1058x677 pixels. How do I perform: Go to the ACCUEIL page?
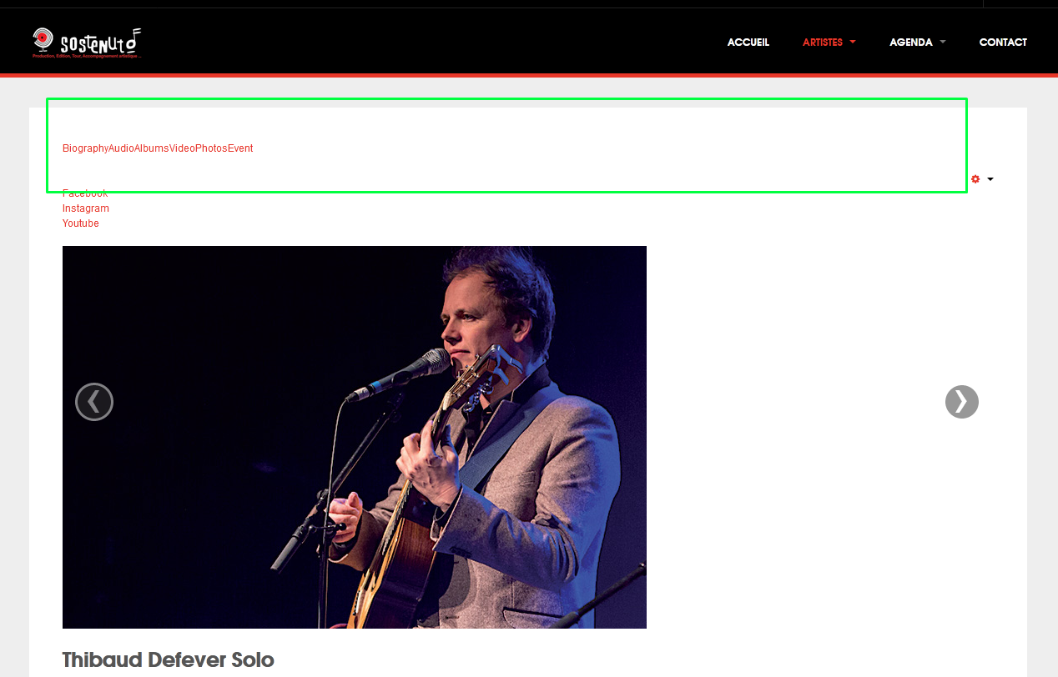748,42
